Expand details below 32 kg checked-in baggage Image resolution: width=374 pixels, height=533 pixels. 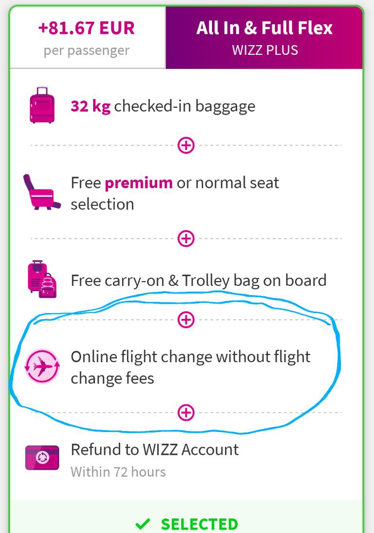pyautogui.click(x=186, y=145)
